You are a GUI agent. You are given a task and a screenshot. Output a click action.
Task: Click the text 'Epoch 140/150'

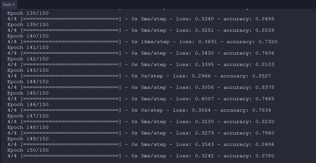28,36
